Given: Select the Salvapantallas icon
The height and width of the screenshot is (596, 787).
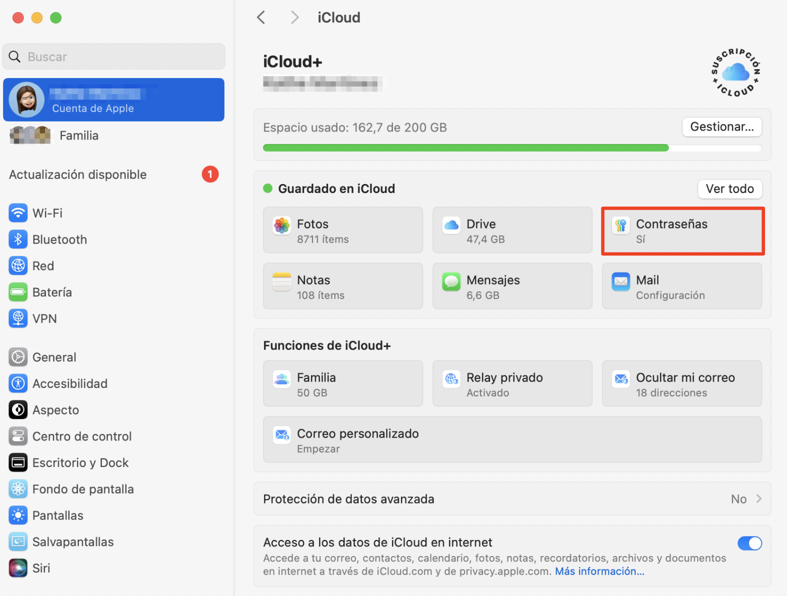Looking at the screenshot, I should 18,542.
